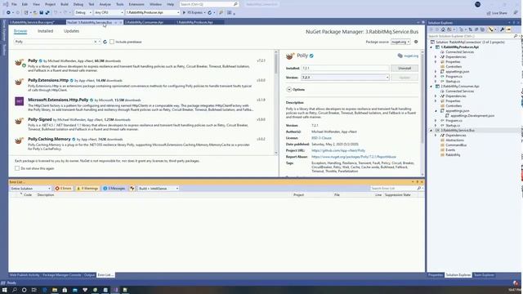523x294 pixels.
Task: Click the Properties wrench icon in Solution Explorer
Action: click(502, 29)
